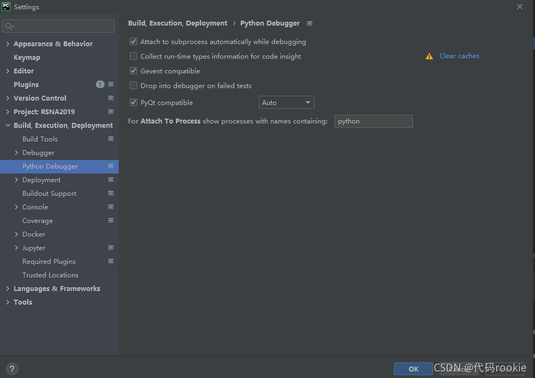Viewport: 535px width, 378px height.
Task: Click the Clear caches link
Action: 459,55
